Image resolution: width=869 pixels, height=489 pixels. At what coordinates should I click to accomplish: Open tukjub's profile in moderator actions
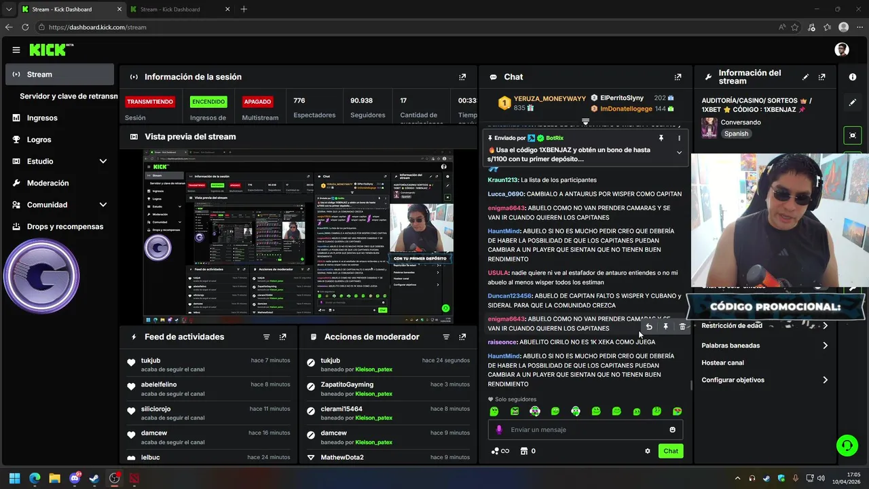click(330, 361)
